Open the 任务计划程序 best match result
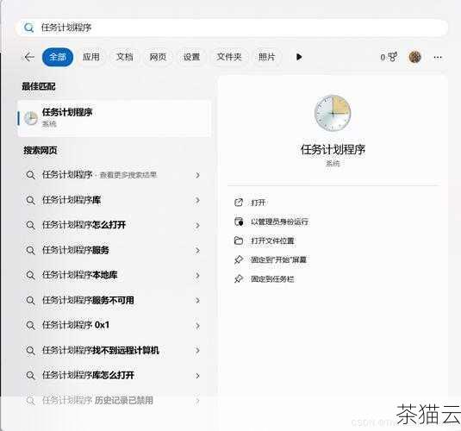The height and width of the screenshot is (431, 461). [x=115, y=118]
